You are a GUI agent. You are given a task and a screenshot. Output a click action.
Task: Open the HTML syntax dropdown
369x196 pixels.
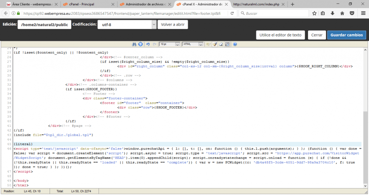(x=193, y=44)
